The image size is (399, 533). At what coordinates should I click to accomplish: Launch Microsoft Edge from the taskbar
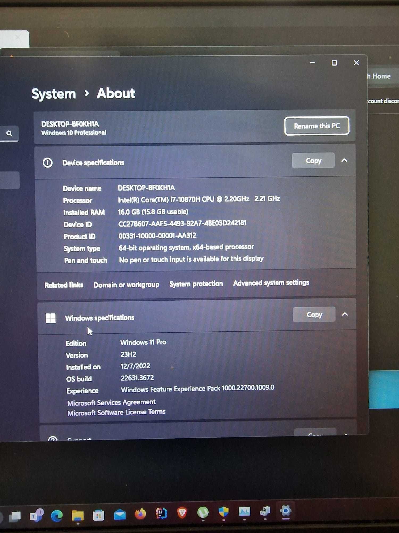[57, 516]
